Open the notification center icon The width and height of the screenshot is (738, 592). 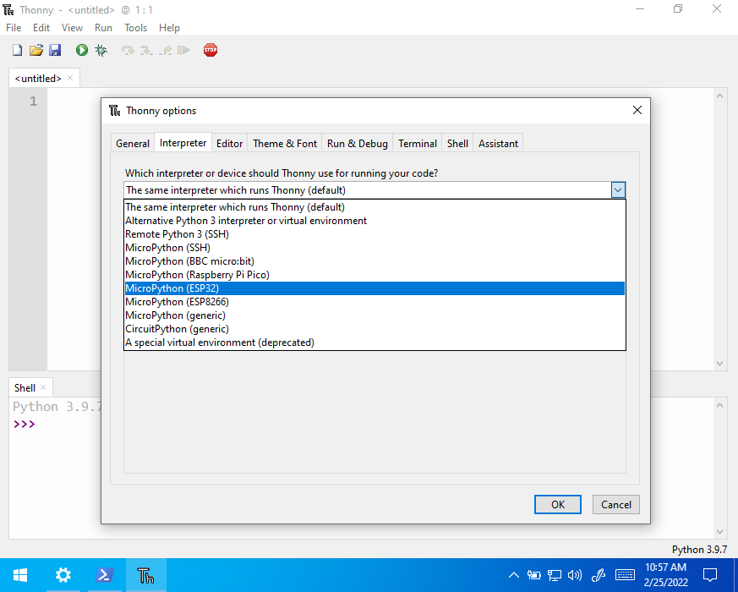tap(710, 575)
